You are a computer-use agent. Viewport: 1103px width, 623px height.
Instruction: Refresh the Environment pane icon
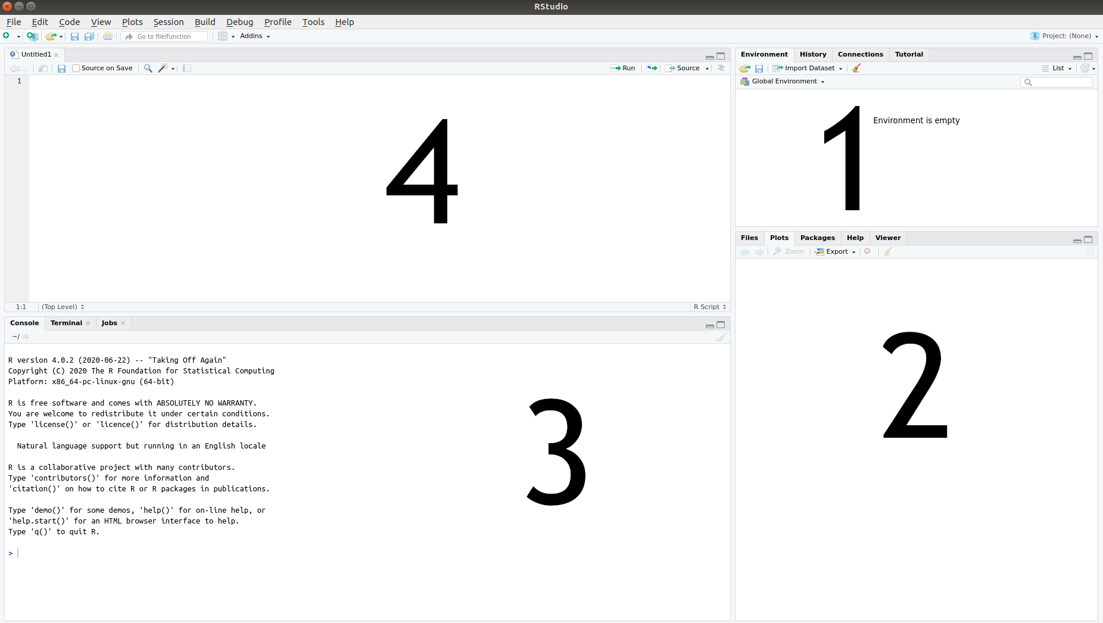1085,68
